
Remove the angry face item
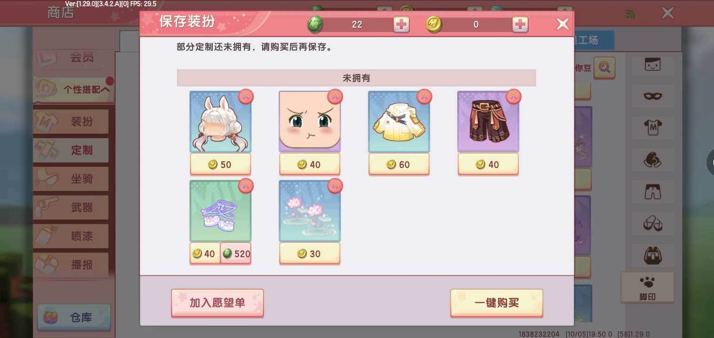tap(335, 96)
